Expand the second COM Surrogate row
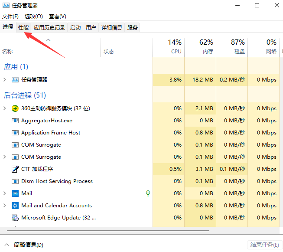This screenshot has width=283, height=252. (5, 157)
